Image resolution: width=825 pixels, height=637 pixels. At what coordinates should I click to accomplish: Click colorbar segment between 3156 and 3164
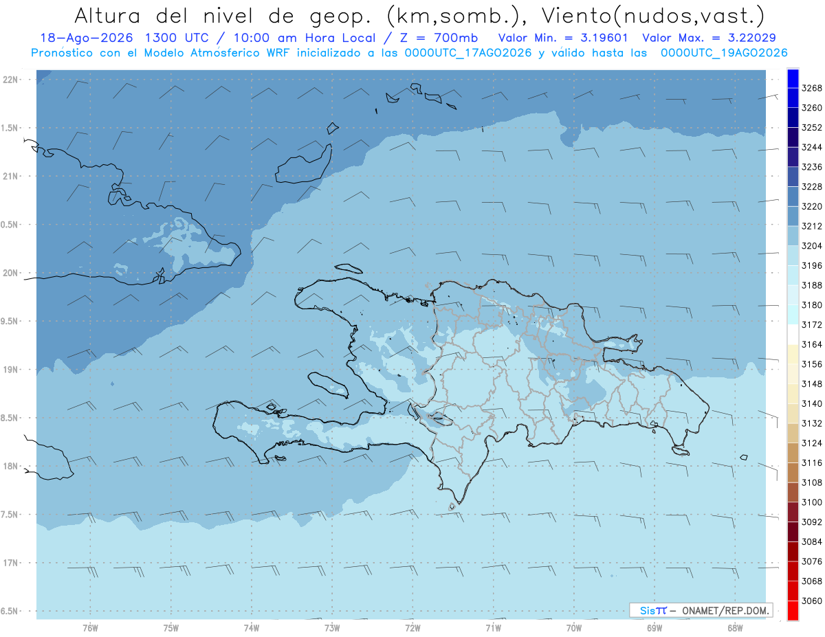pyautogui.click(x=793, y=354)
